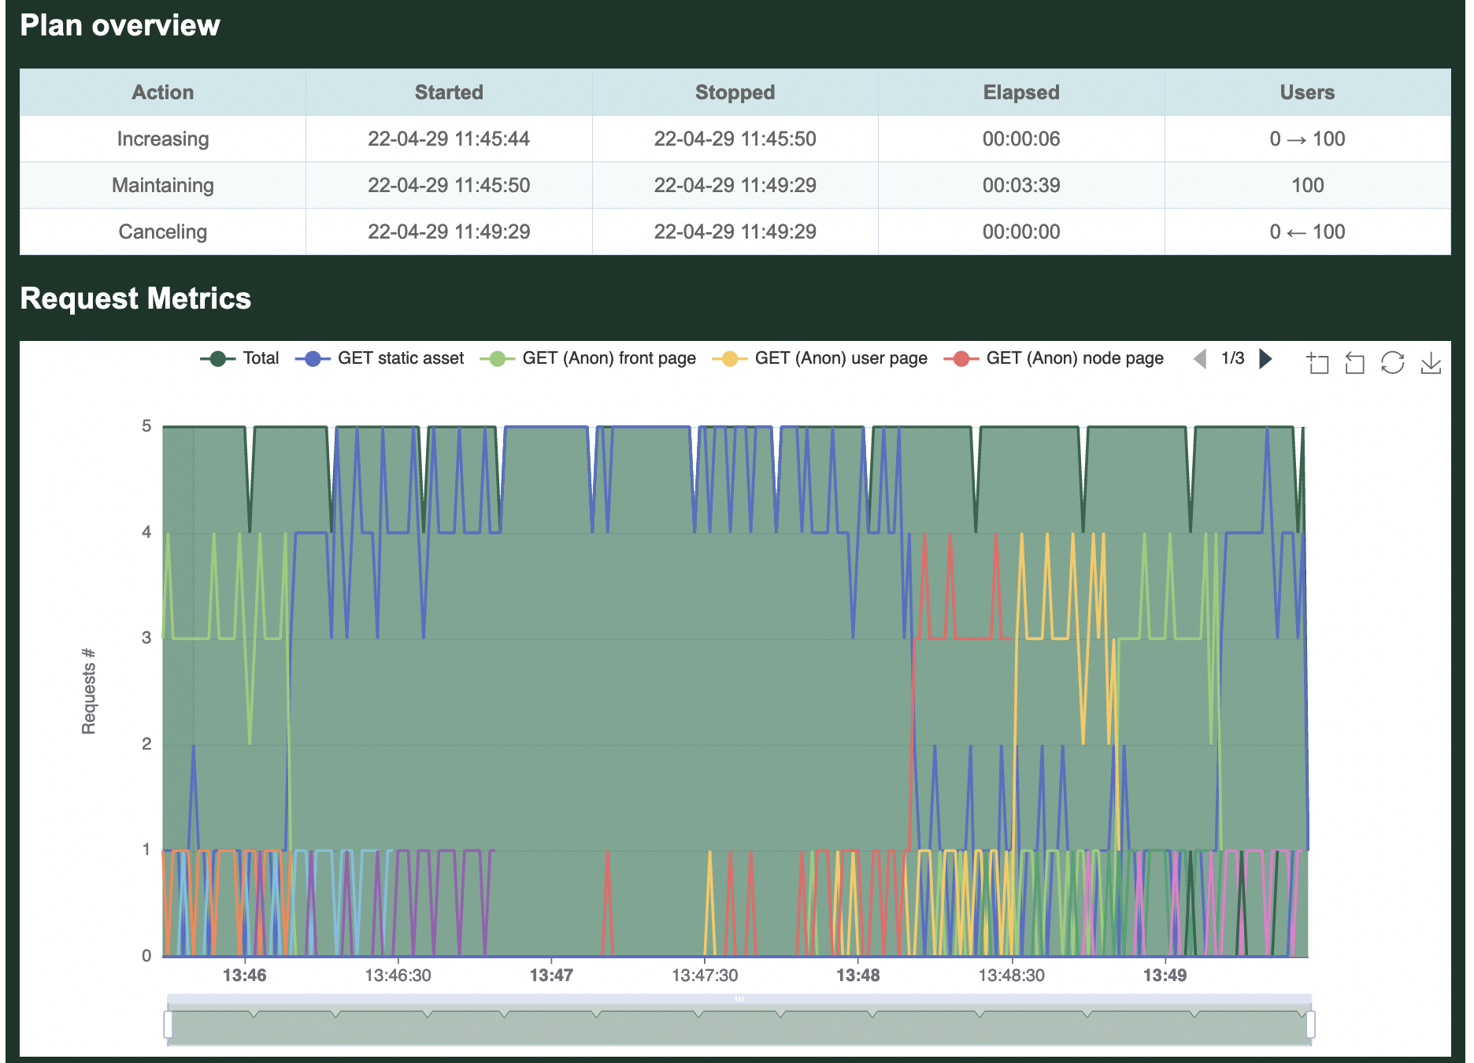Click the Requests # axis title

pos(88,691)
